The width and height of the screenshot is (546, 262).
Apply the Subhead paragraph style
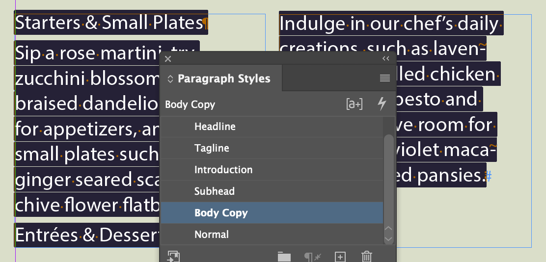coord(272,191)
